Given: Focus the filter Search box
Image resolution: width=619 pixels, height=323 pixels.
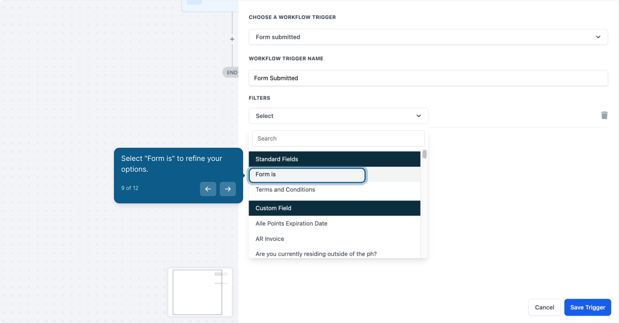Looking at the screenshot, I should (338, 138).
